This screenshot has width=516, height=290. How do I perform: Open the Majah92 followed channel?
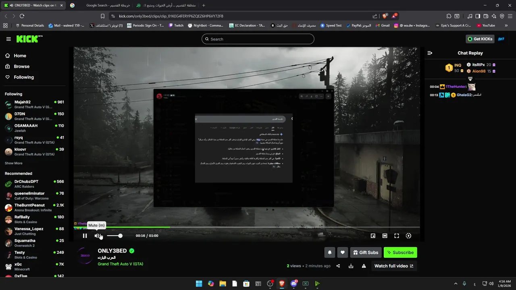pos(34,105)
